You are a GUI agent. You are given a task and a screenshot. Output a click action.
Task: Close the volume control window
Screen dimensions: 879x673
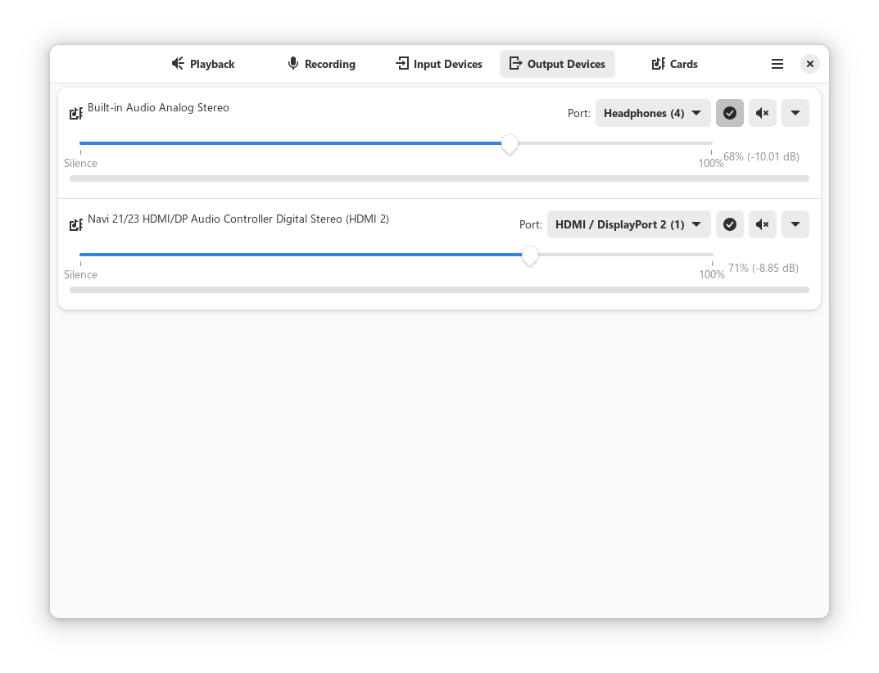coord(809,64)
